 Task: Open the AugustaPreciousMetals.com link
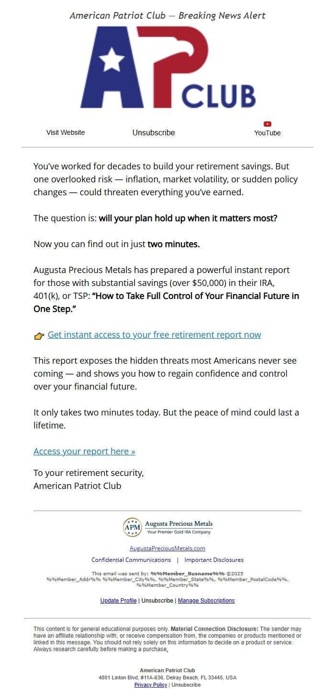pyautogui.click(x=167, y=548)
